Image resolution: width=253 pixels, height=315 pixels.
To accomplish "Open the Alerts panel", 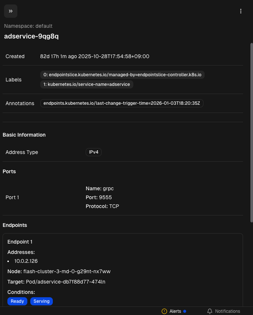I will tap(175, 311).
